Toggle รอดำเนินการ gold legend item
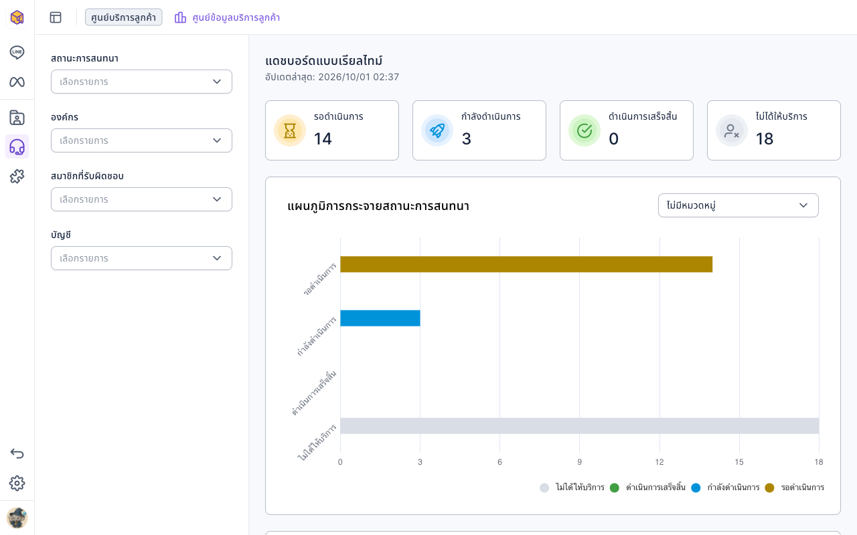 click(795, 488)
